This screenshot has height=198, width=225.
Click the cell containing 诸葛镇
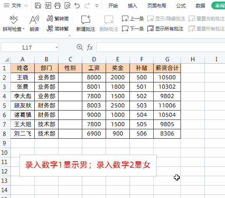[x=23, y=115]
